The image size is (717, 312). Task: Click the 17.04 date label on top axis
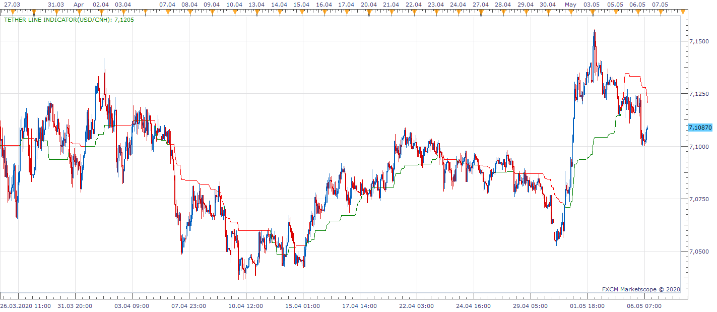pyautogui.click(x=346, y=5)
